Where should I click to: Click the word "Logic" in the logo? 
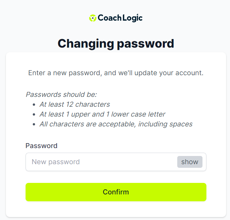coord(132,18)
